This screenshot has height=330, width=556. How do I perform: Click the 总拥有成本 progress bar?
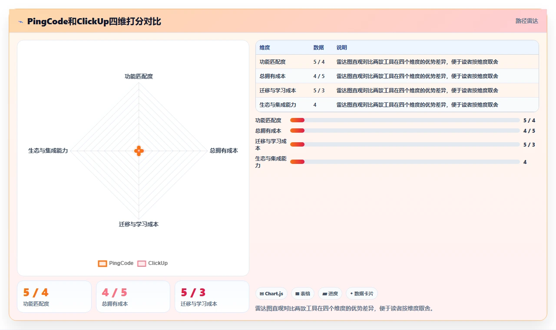click(405, 131)
